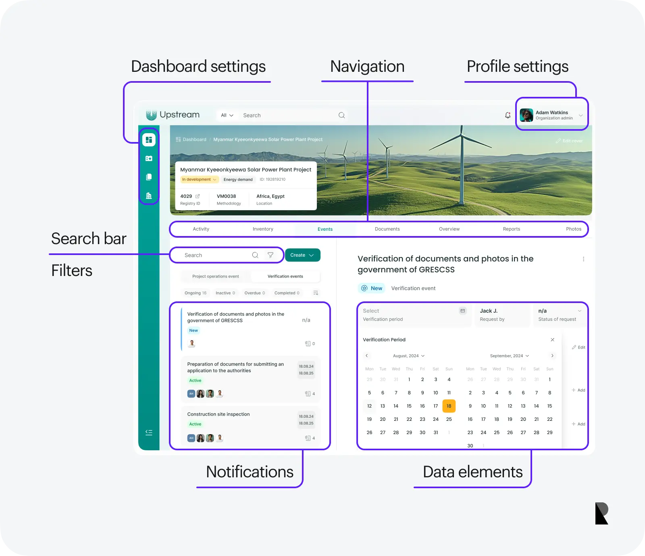
Task: Click the New status badge on the event header
Action: tap(372, 288)
